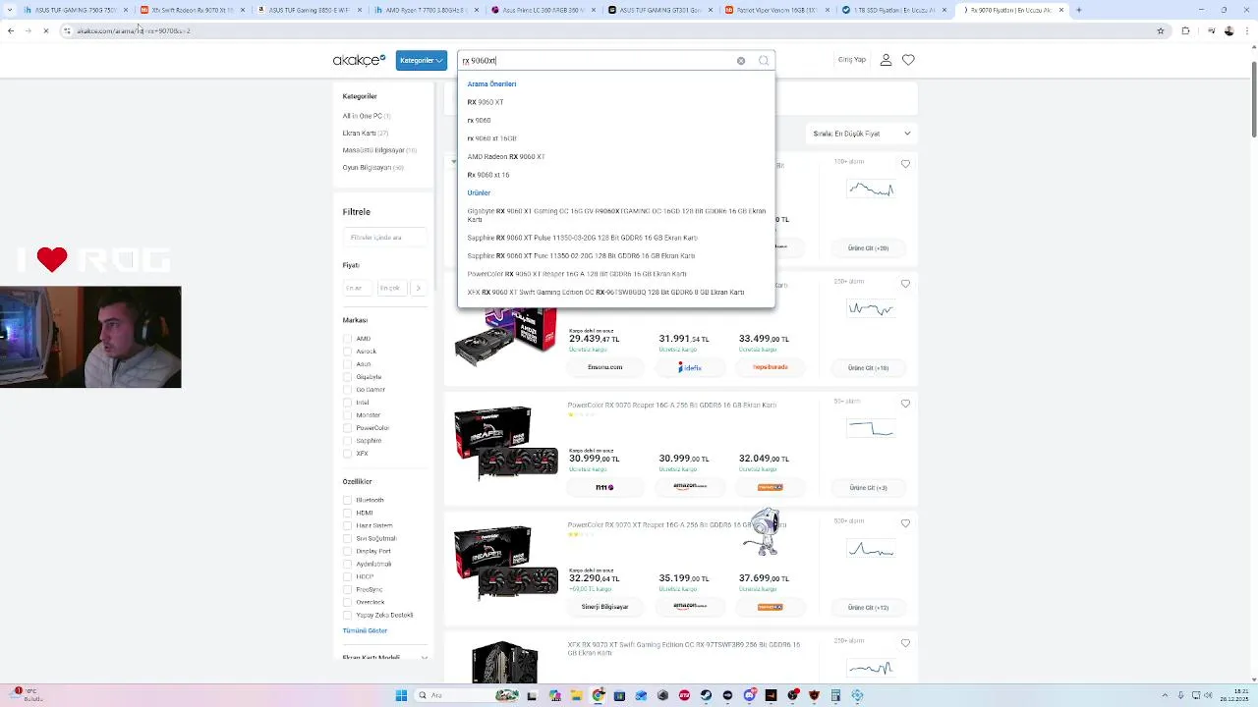Image resolution: width=1258 pixels, height=707 pixels.
Task: Enable the HDMI feature filter
Action: [x=347, y=513]
